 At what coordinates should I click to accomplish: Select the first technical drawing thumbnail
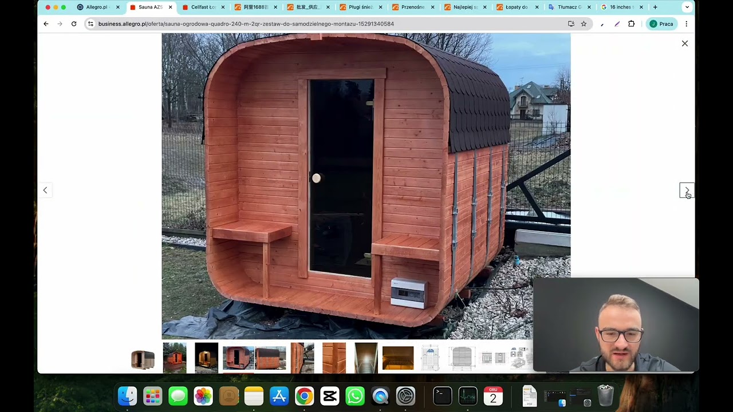[430, 358]
